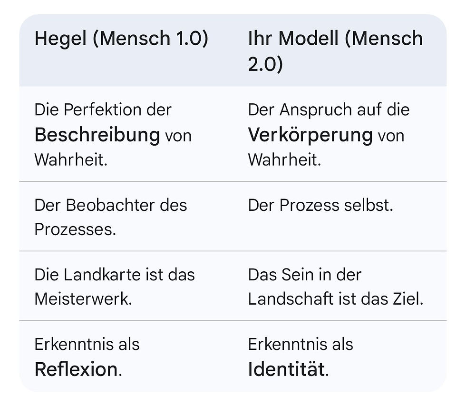Click the "Hegel (Mensch 1.0)" column header

click(121, 39)
